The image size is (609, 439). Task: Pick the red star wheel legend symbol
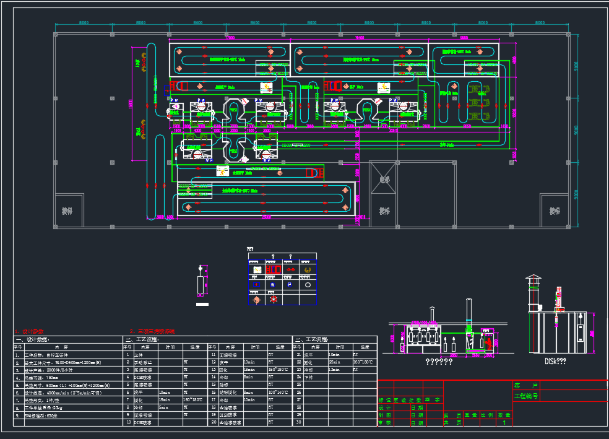coord(274,299)
